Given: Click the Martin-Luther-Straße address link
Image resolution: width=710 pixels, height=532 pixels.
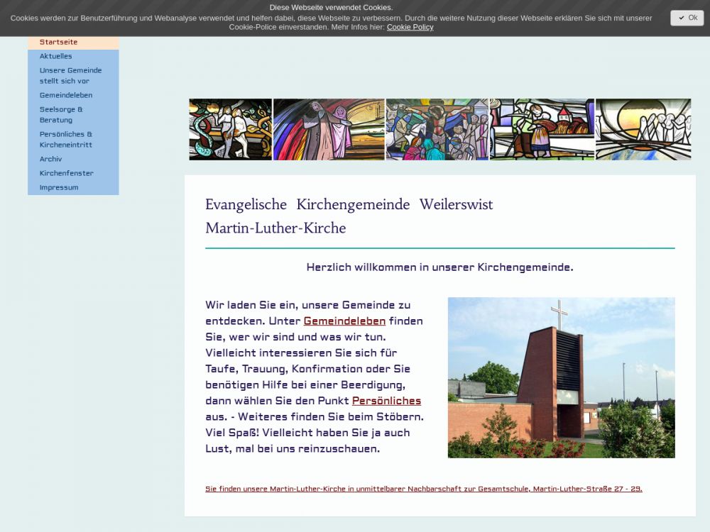Looking at the screenshot, I should point(424,489).
